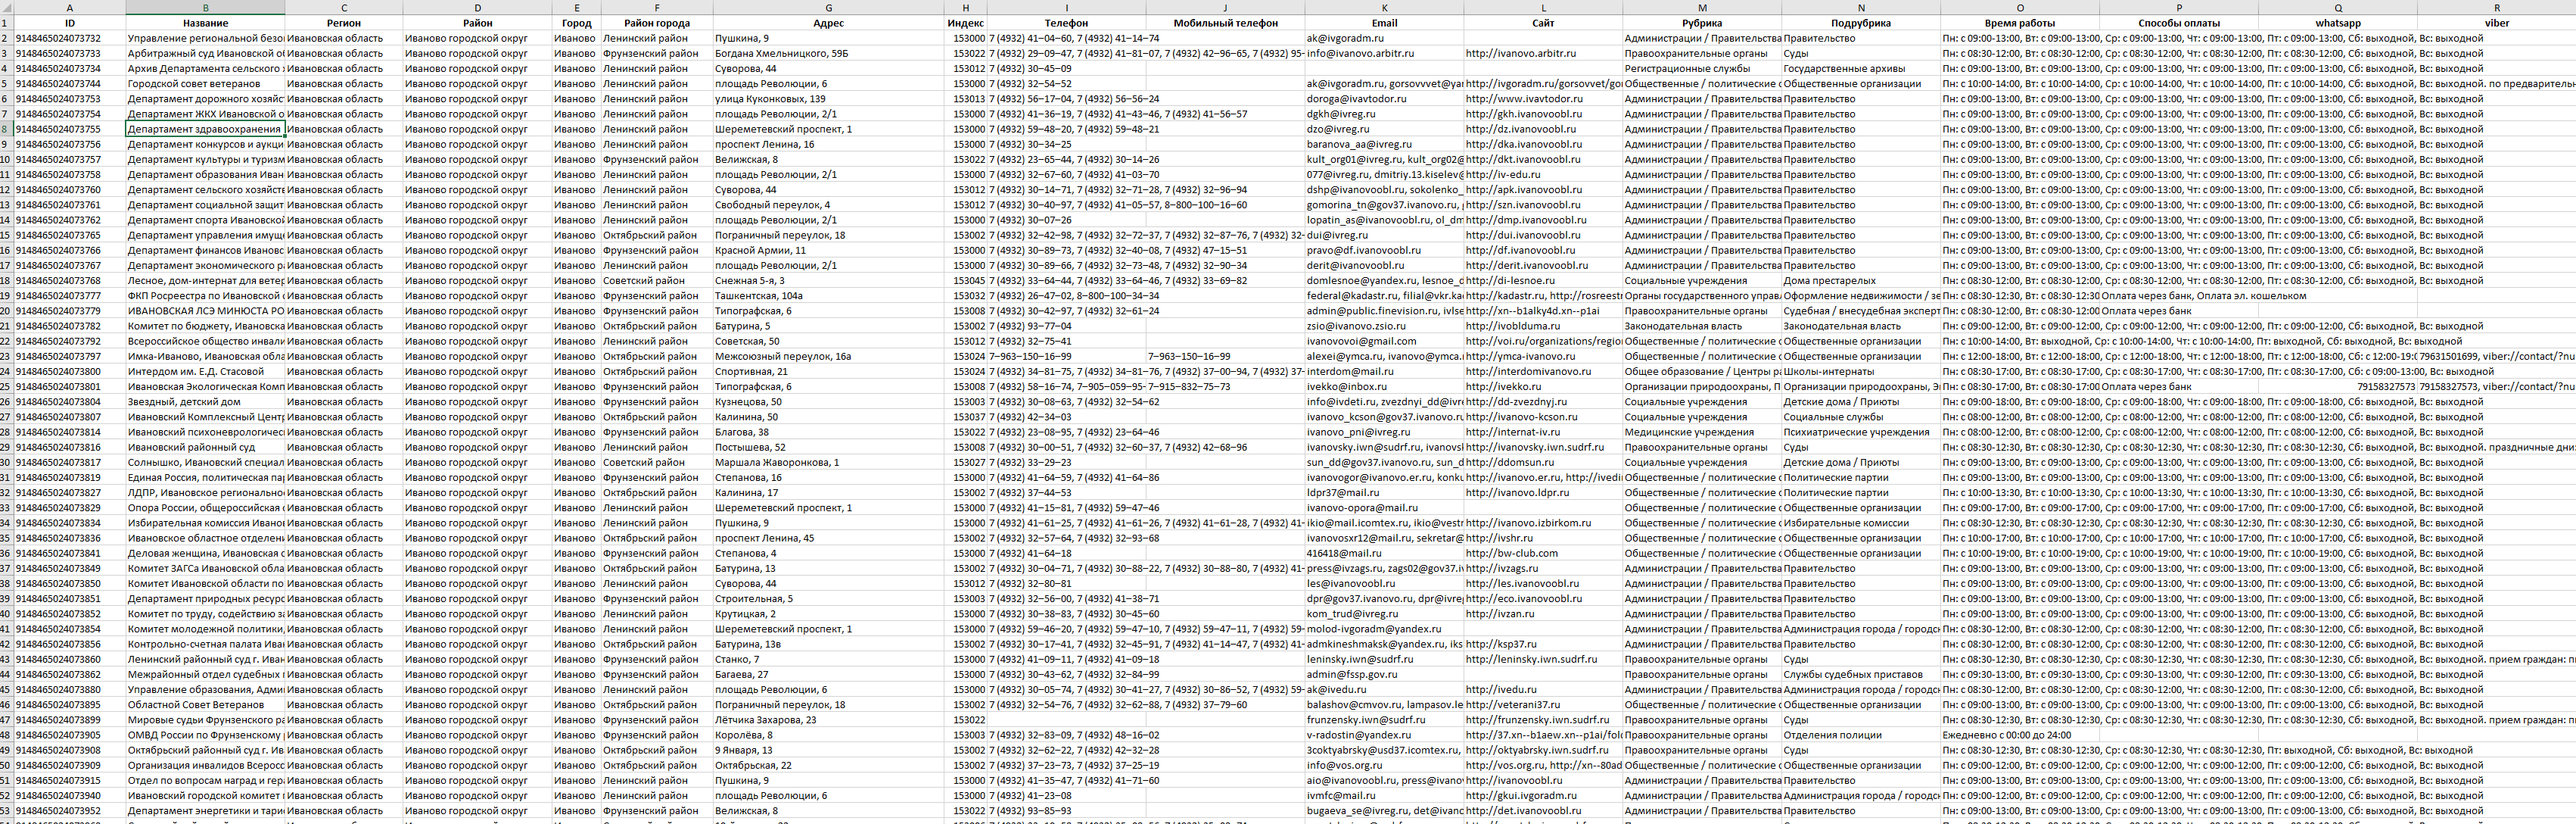This screenshot has height=824, width=2576.
Task: Click phone cell 7 (4932) 93–77–04
Action: point(1066,326)
